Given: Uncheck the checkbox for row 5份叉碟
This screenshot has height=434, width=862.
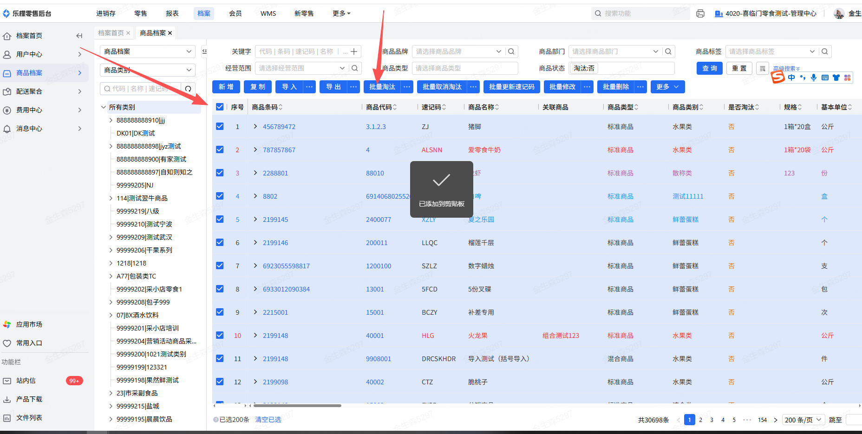Looking at the screenshot, I should click(220, 289).
